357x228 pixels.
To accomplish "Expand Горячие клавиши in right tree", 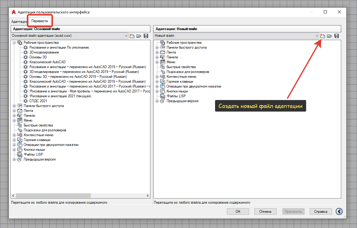I will coord(157,81).
